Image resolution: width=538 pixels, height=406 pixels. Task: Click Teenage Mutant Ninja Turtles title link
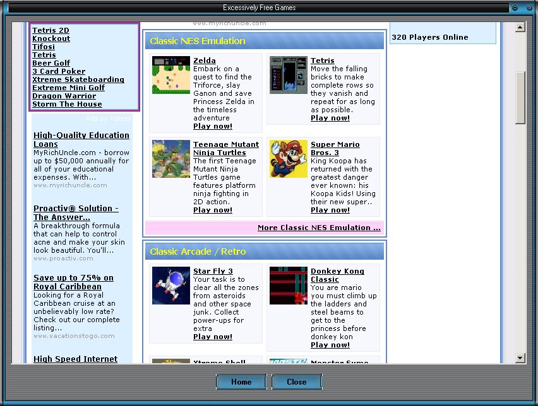click(x=226, y=148)
